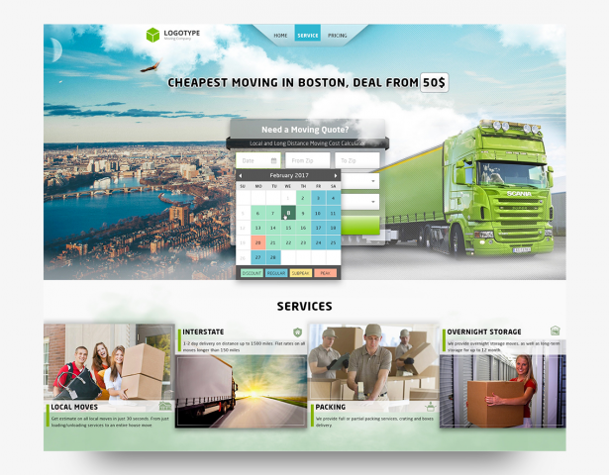
Task: Click the Packing box icon
Action: click(x=430, y=407)
